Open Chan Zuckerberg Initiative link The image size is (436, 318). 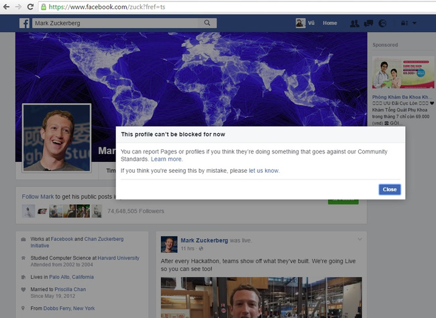point(77,242)
